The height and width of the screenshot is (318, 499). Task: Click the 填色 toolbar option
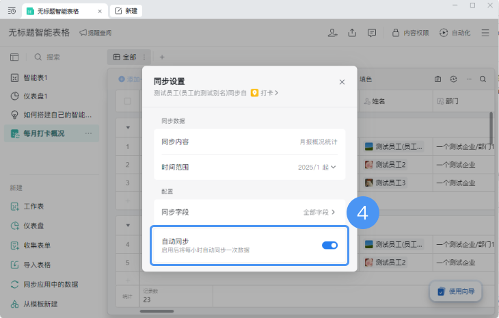366,79
